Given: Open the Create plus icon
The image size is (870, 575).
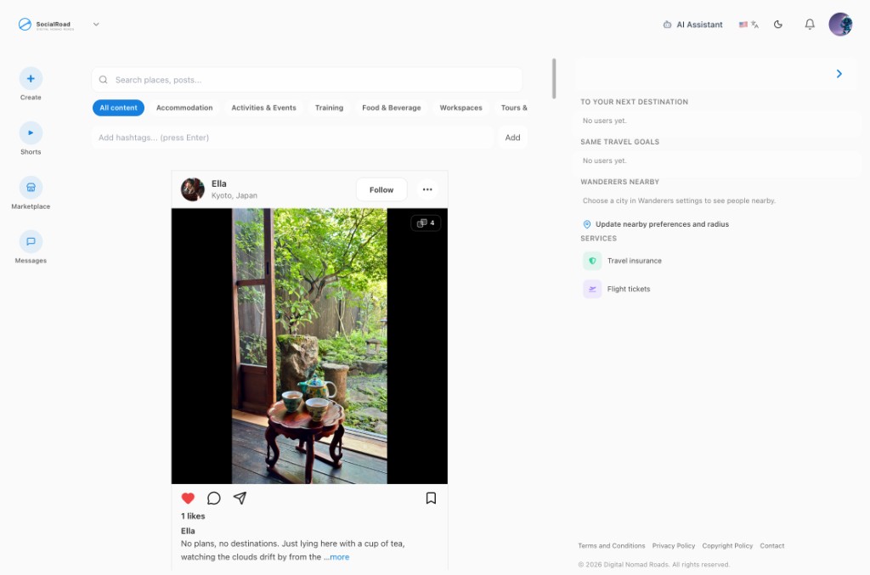Looking at the screenshot, I should pyautogui.click(x=31, y=79).
